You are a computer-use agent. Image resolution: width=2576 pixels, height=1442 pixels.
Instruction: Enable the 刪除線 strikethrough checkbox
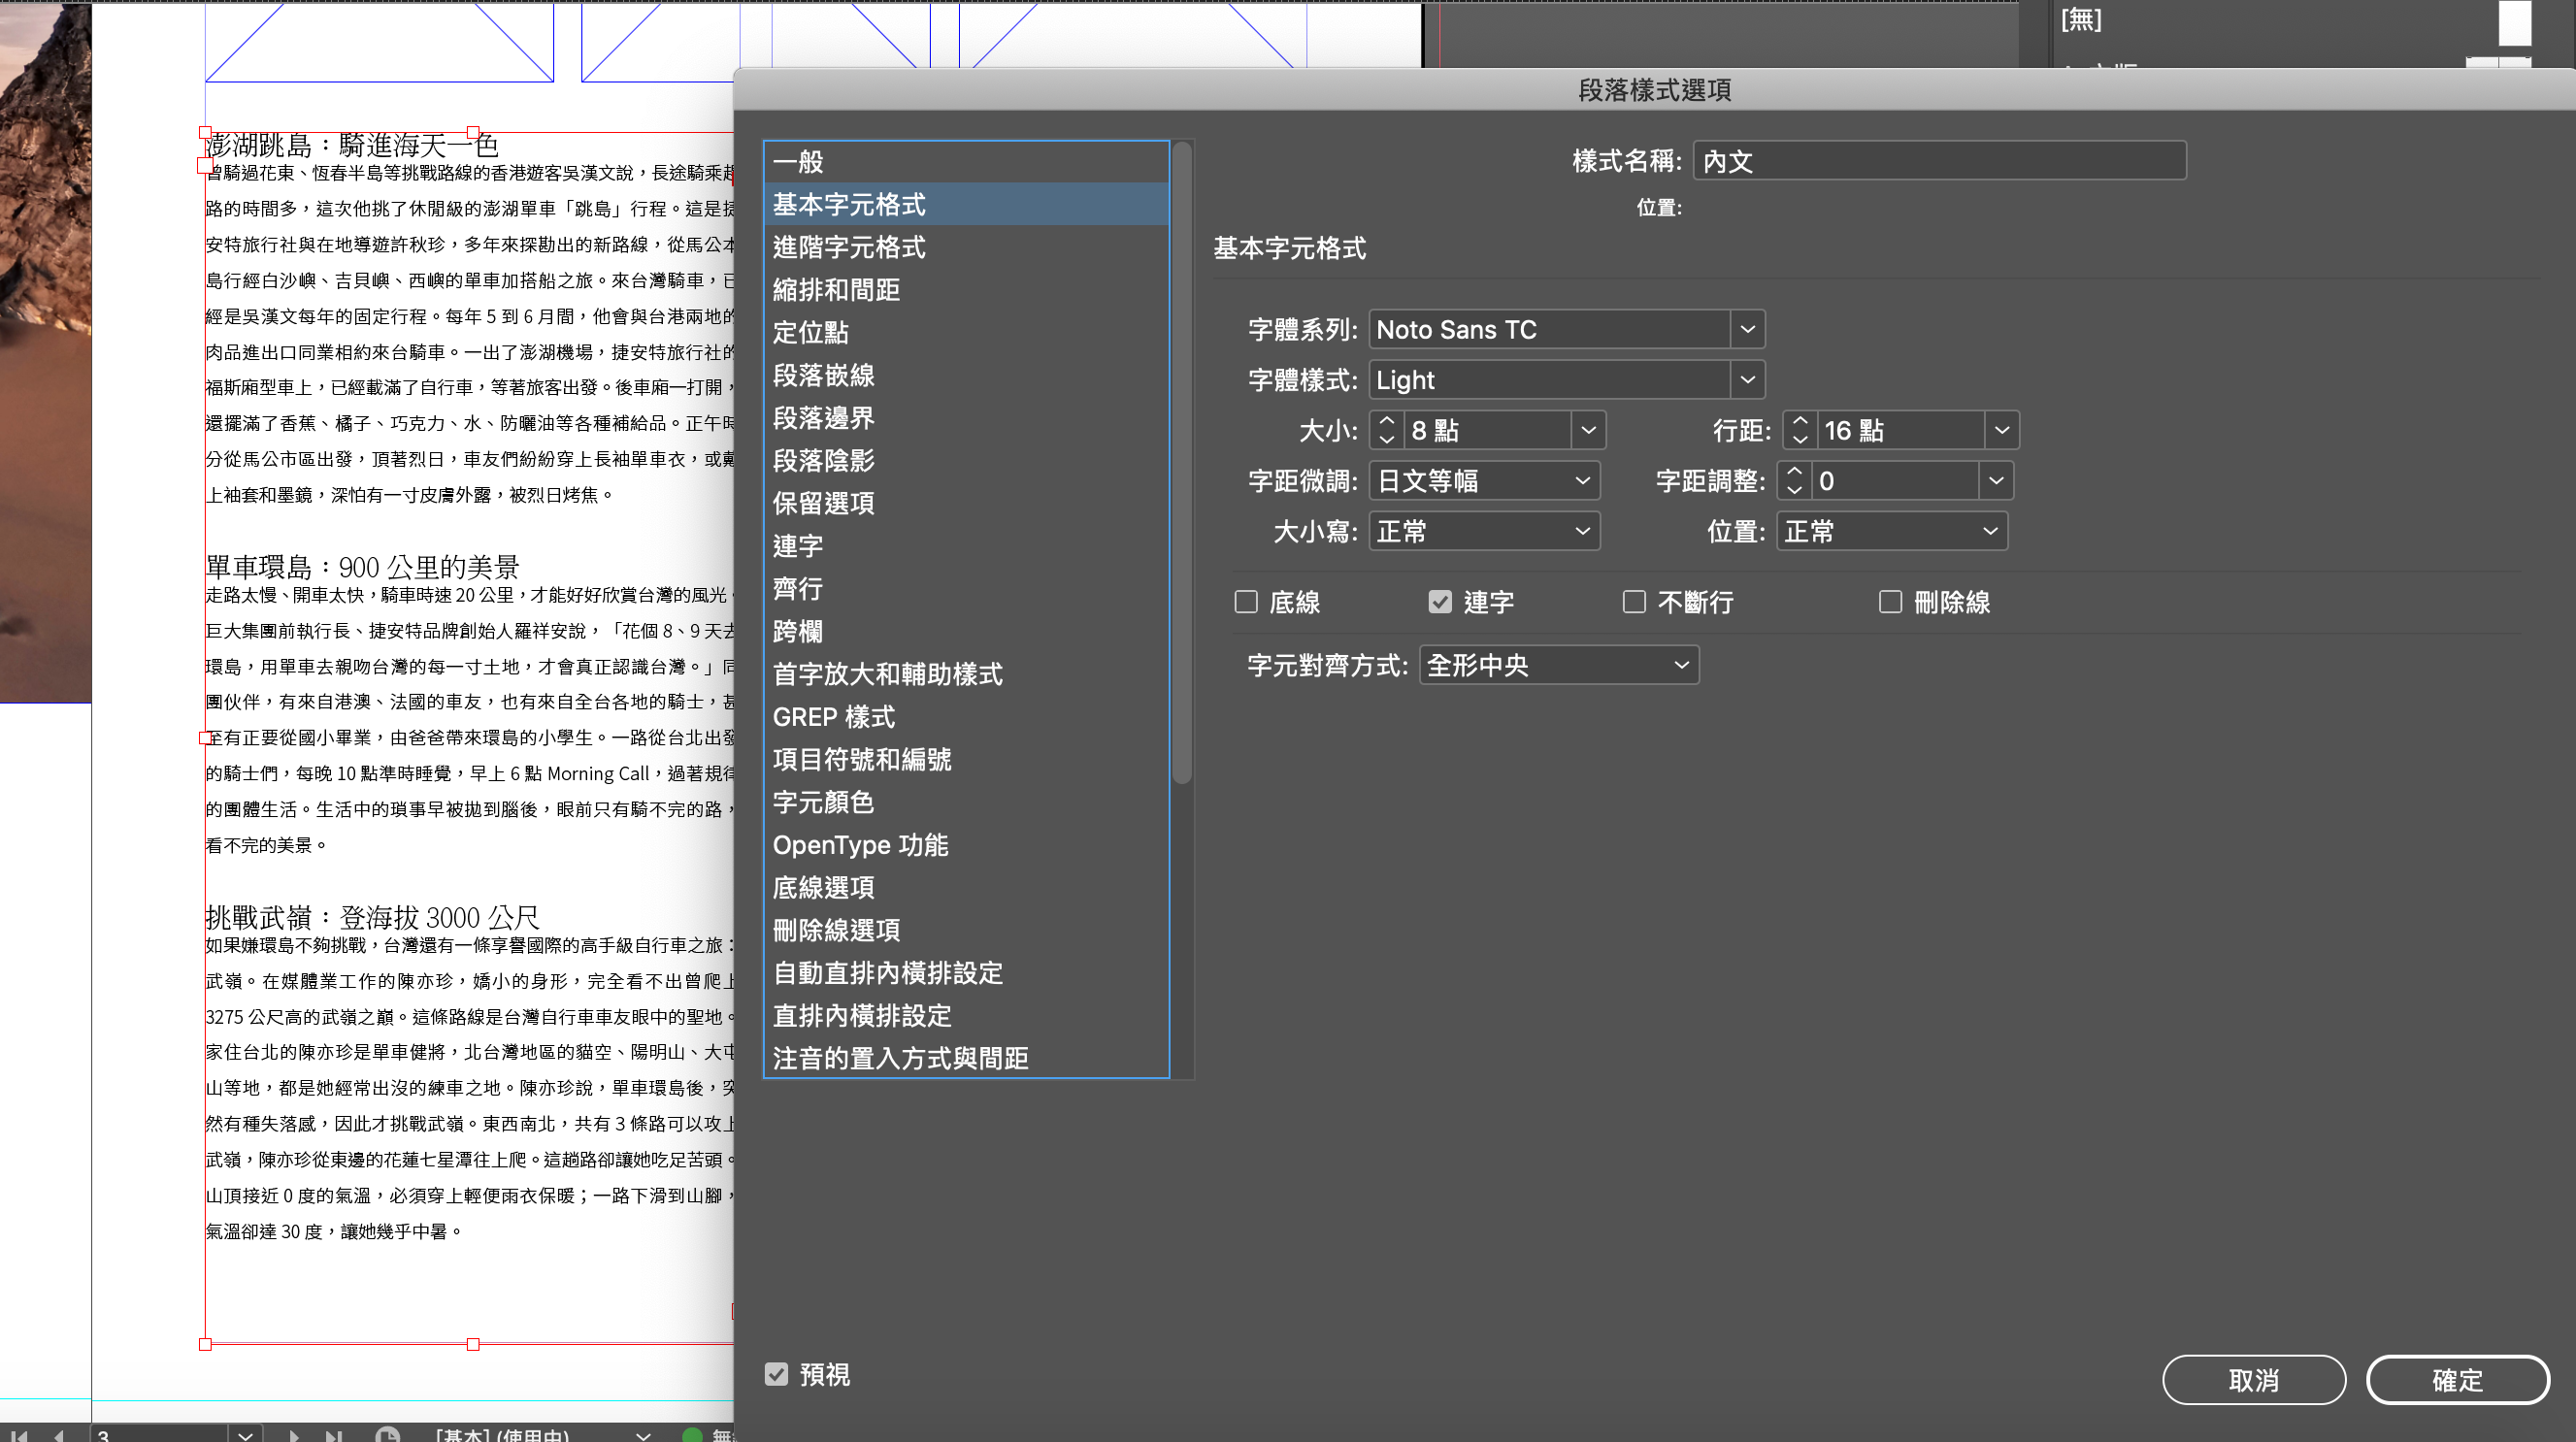pyautogui.click(x=1890, y=602)
